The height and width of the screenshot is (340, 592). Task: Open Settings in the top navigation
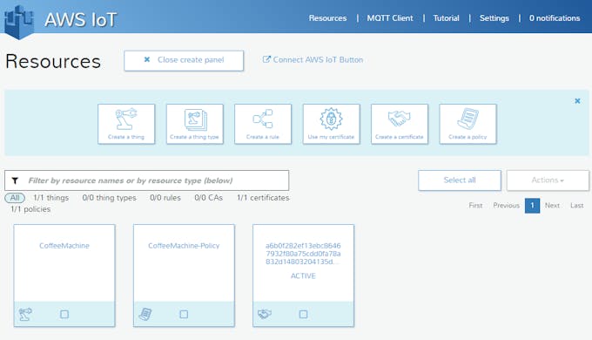[494, 18]
